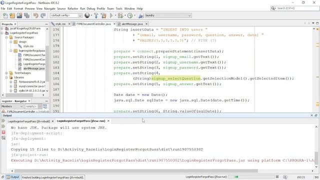
Task: Collapse the design package node
Action: pyautogui.click(x=11, y=42)
